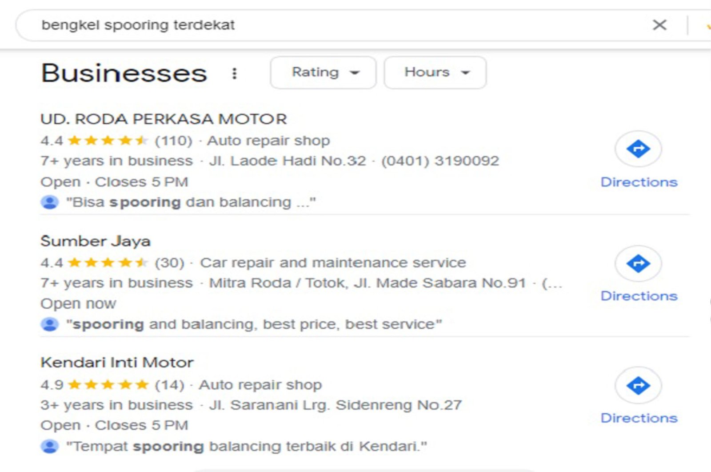Click directions icon for UD. Roda Perkasa Motor
711x472 pixels.
pos(638,149)
